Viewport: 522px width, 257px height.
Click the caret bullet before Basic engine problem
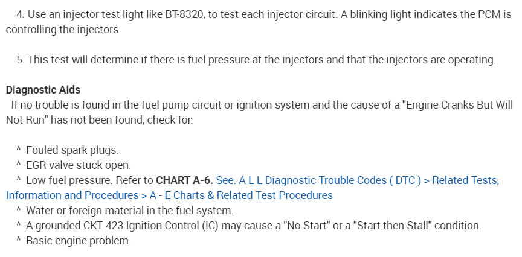click(x=19, y=241)
